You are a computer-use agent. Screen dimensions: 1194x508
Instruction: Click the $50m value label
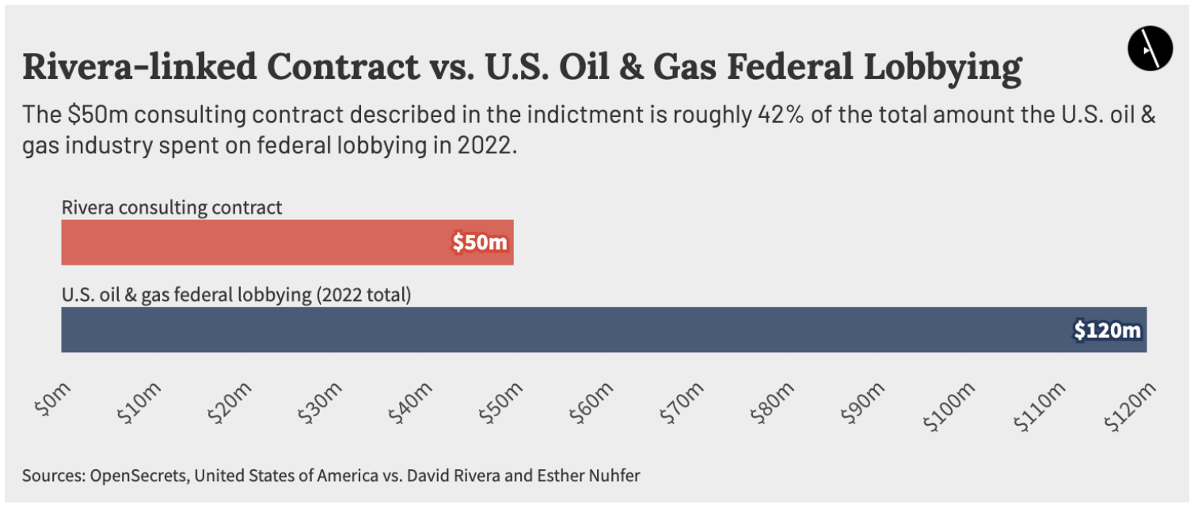tap(479, 242)
